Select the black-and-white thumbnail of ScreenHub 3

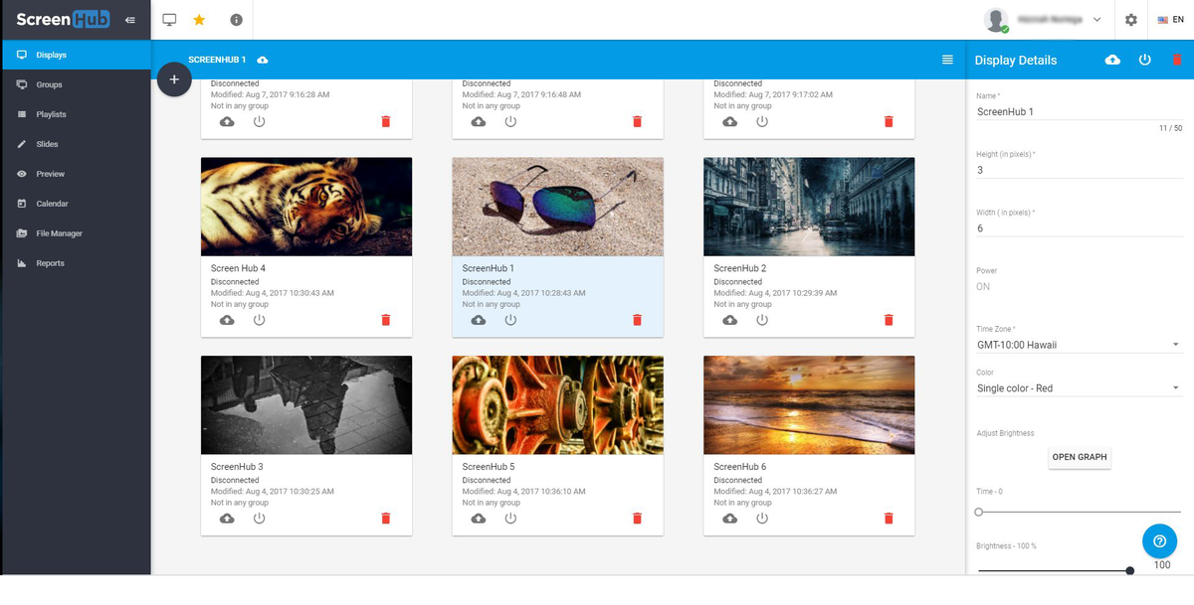pos(306,405)
